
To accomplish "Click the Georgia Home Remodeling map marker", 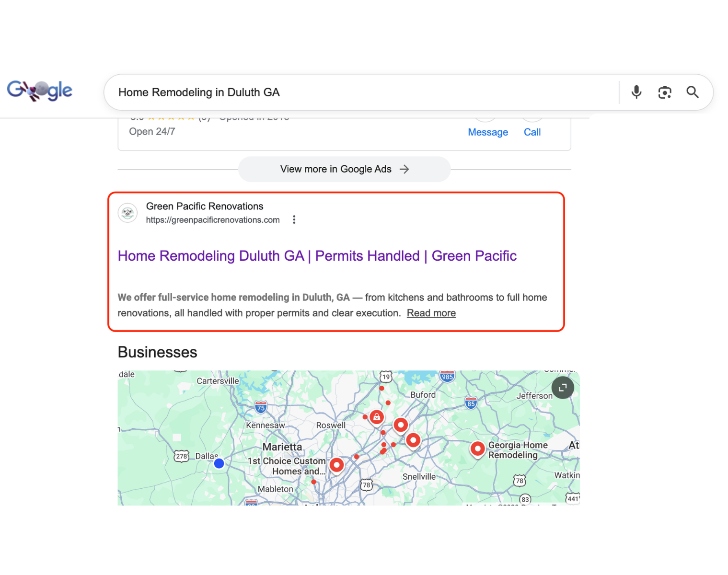I will [477, 449].
